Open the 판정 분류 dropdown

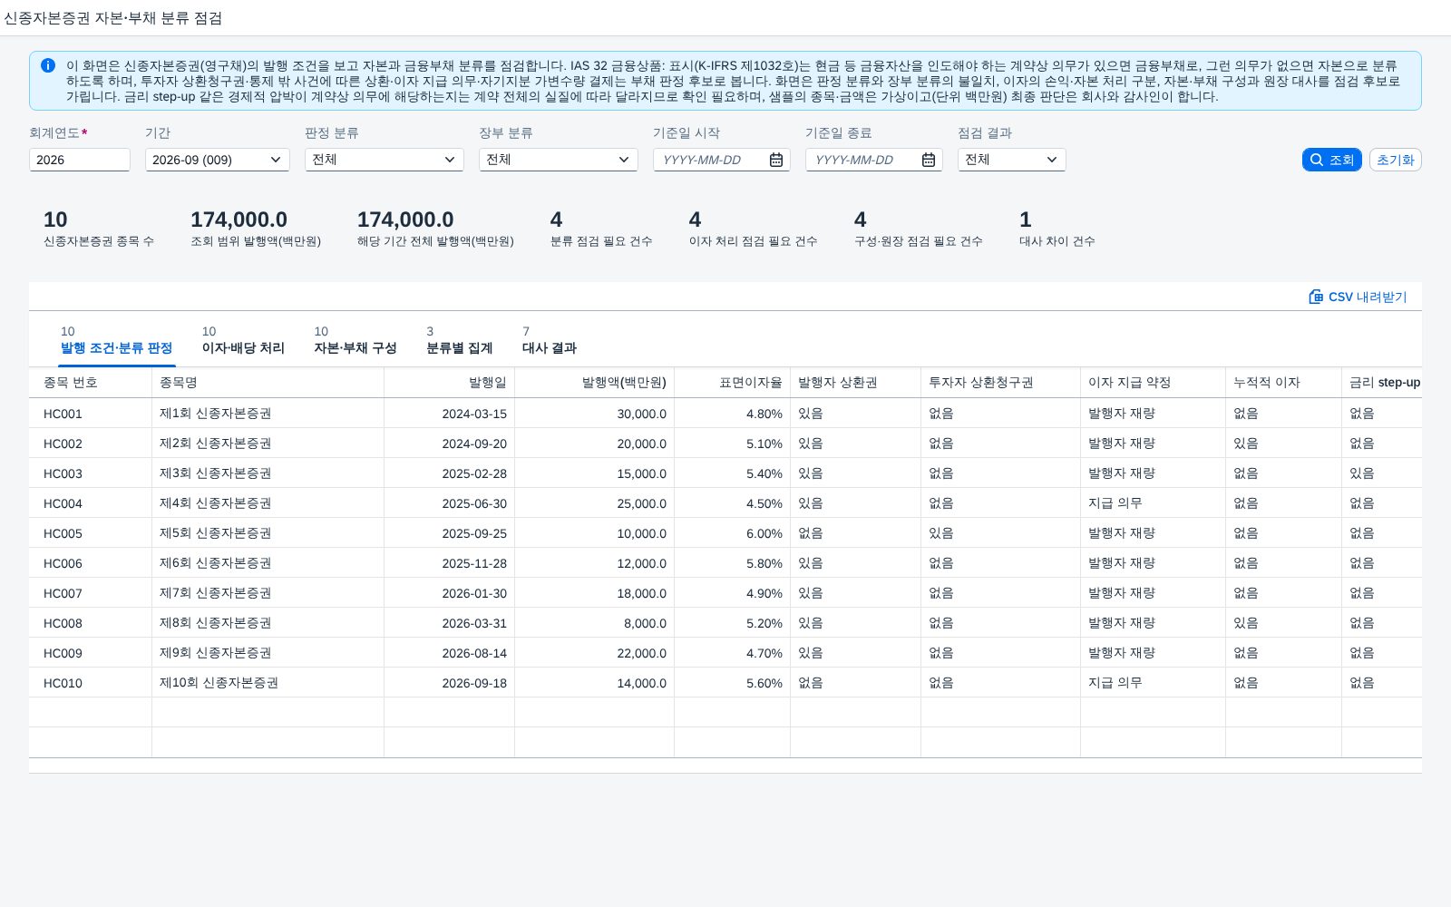(450, 160)
